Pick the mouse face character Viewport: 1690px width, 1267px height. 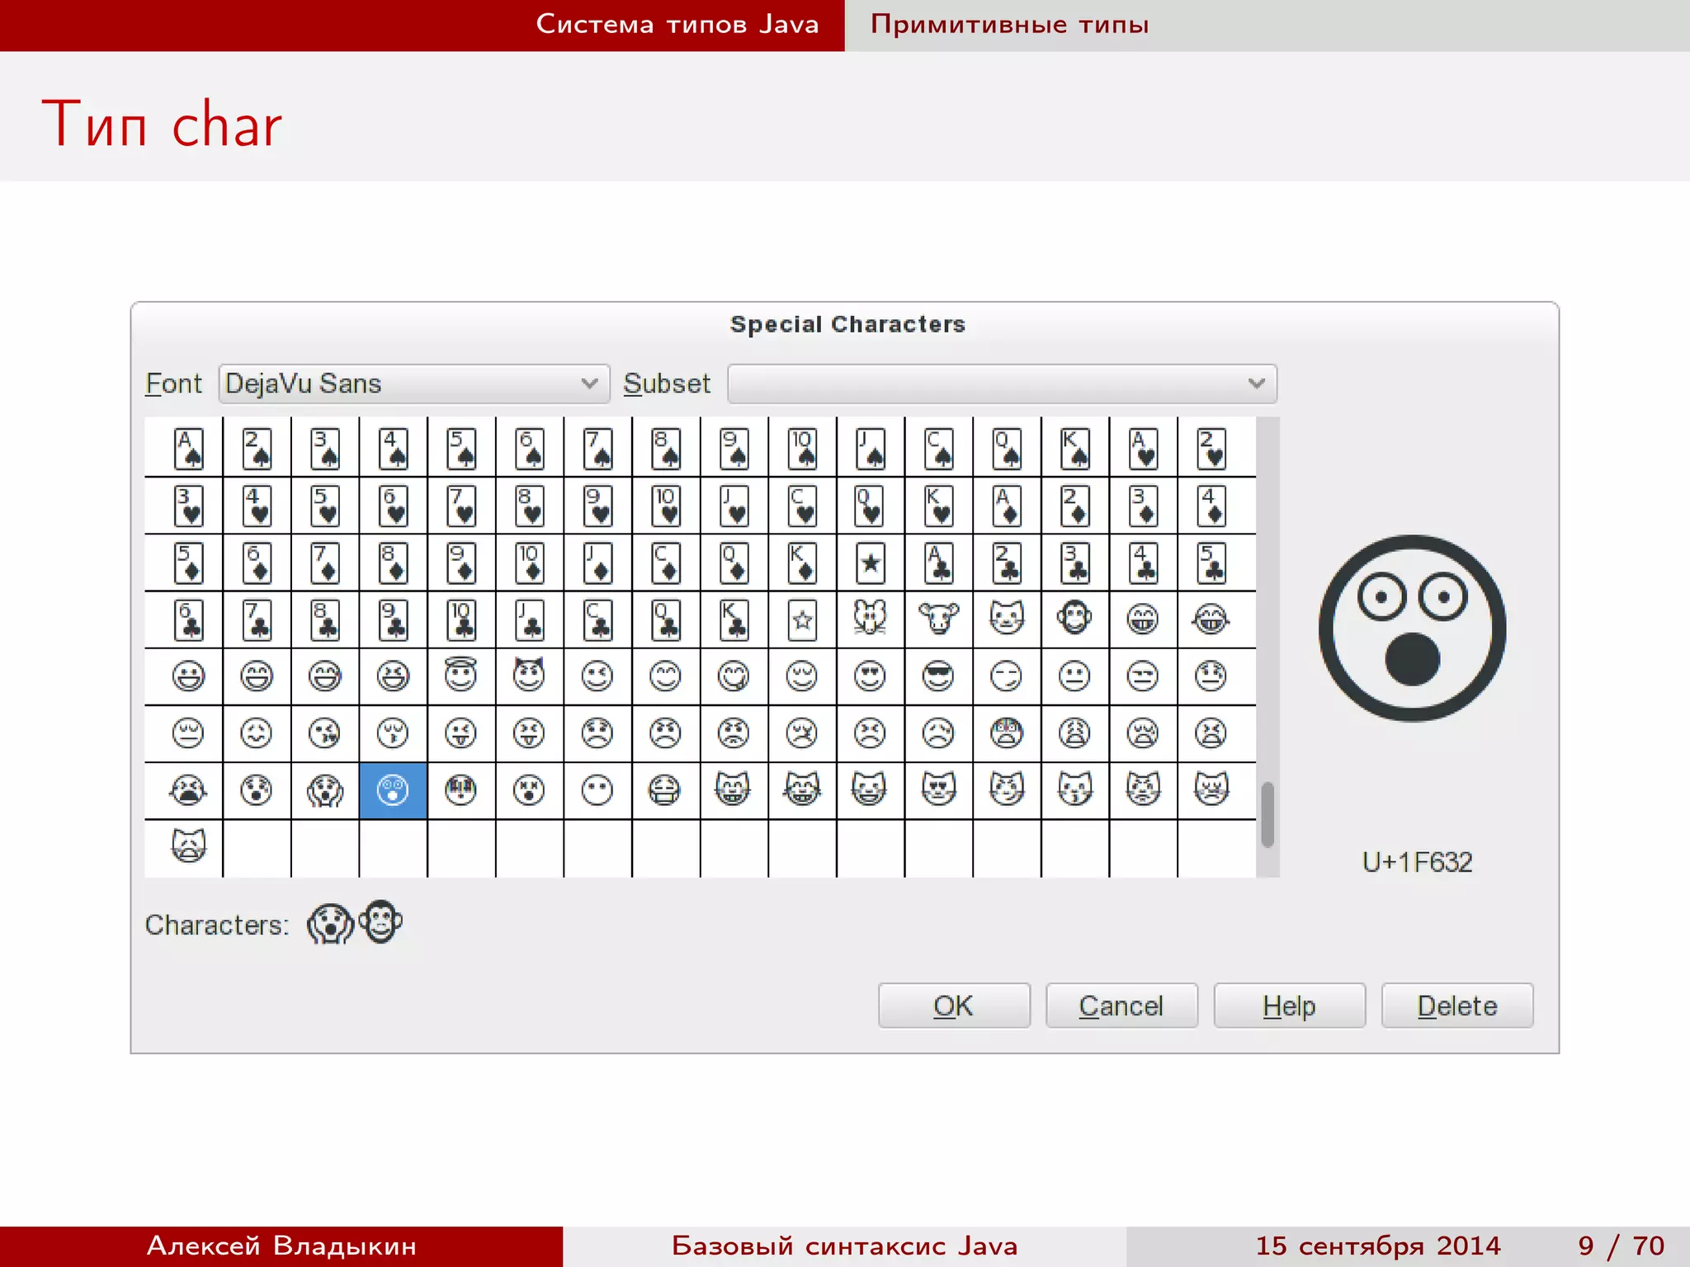click(x=870, y=619)
